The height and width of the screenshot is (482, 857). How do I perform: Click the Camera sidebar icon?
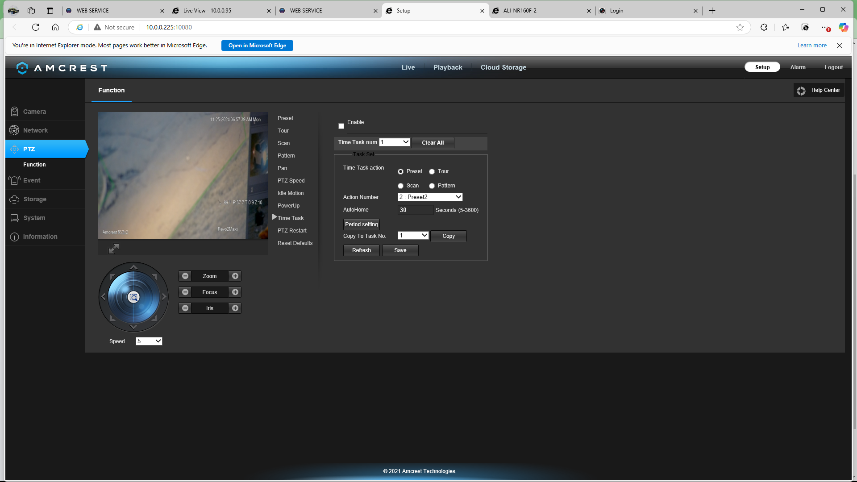pyautogui.click(x=14, y=112)
